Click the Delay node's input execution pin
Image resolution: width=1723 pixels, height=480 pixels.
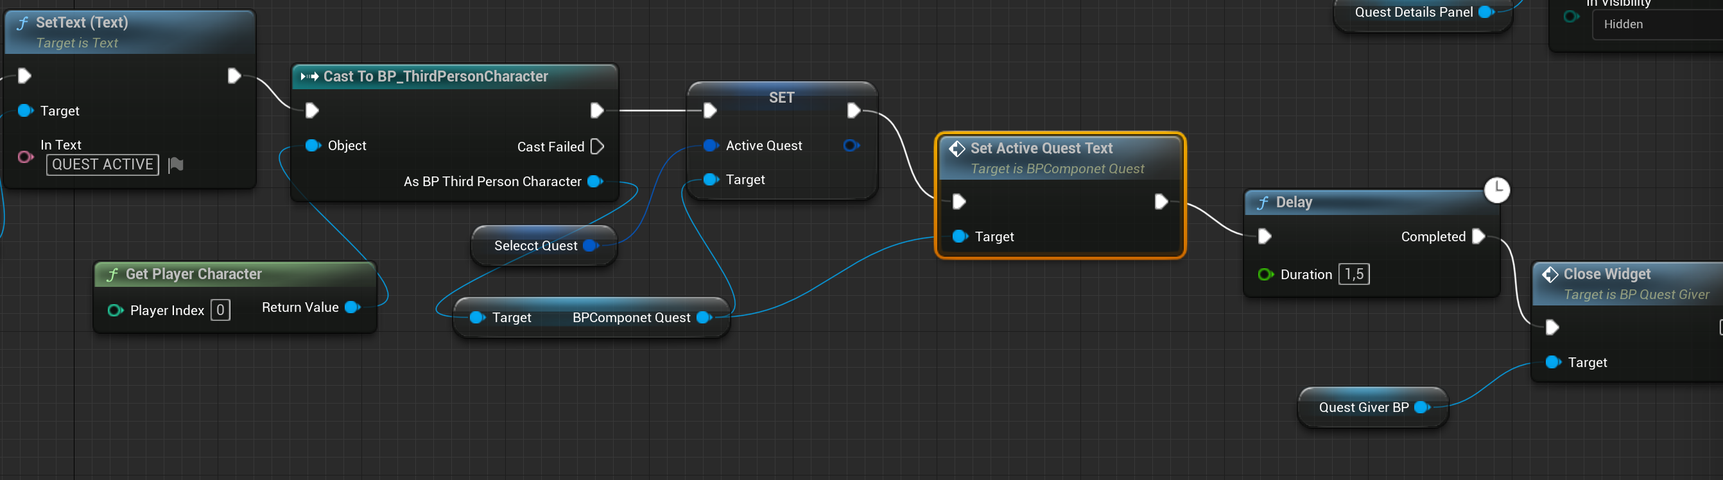[x=1264, y=236]
